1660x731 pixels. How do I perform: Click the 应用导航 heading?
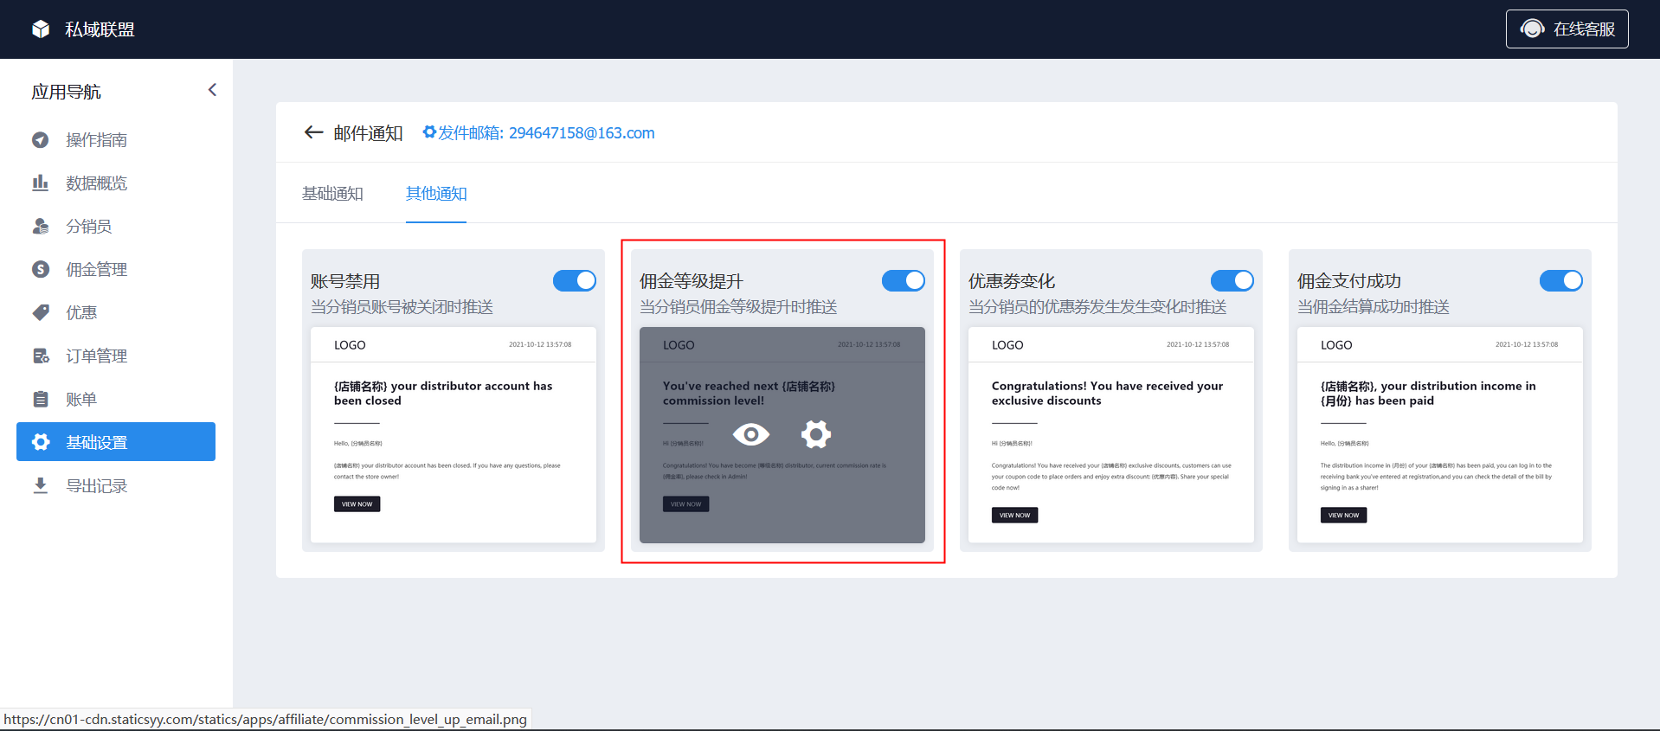pos(67,92)
